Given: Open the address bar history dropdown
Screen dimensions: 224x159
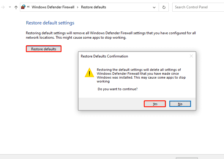Looking at the screenshot, I should point(154,7).
